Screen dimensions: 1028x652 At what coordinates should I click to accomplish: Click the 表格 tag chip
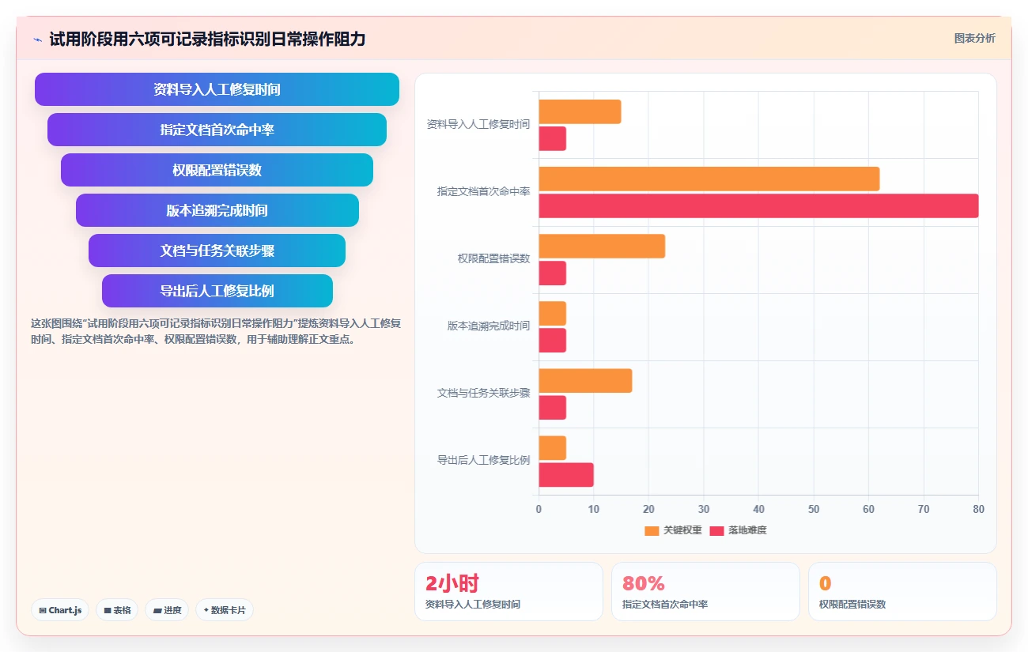coord(117,610)
